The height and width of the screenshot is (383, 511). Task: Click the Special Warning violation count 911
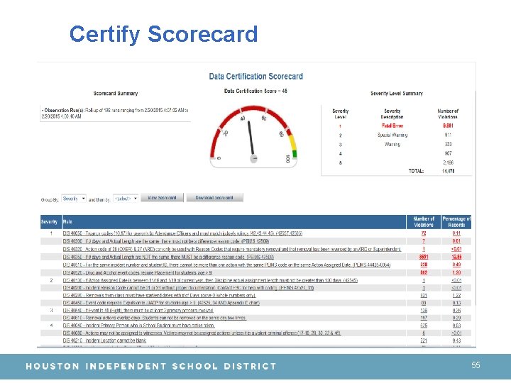tap(448, 135)
